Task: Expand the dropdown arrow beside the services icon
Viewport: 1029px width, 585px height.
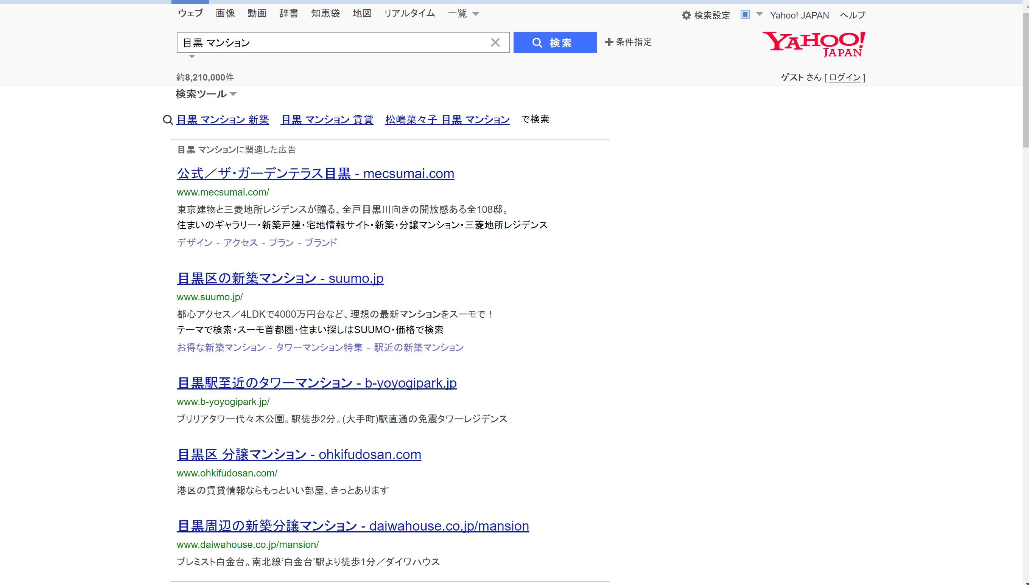Action: (759, 14)
